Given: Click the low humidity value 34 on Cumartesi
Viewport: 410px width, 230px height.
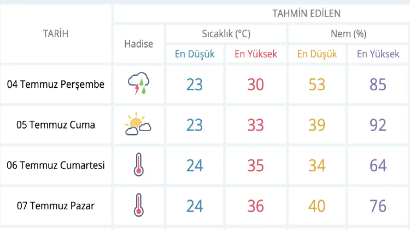Looking at the screenshot, I should tap(317, 166).
